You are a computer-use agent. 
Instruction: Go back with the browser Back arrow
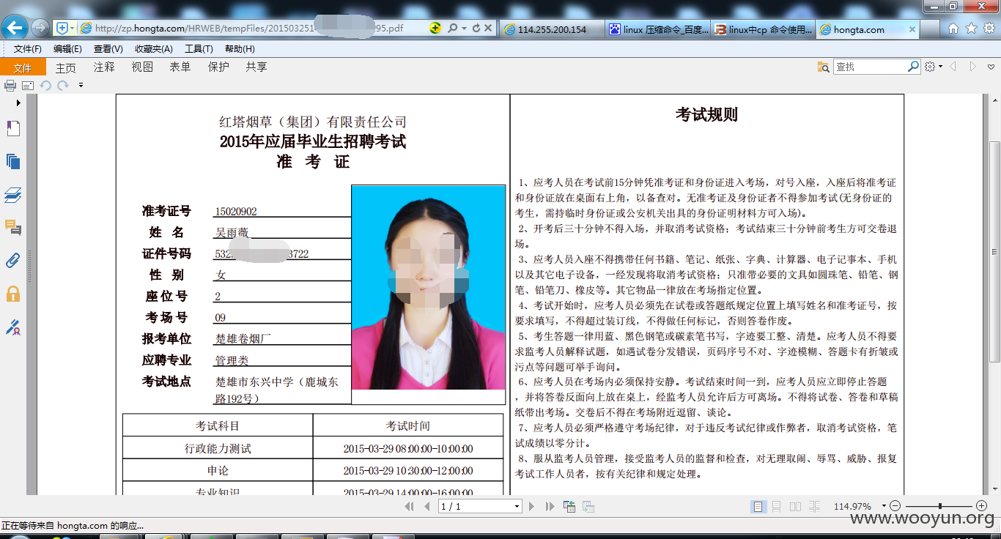(16, 28)
